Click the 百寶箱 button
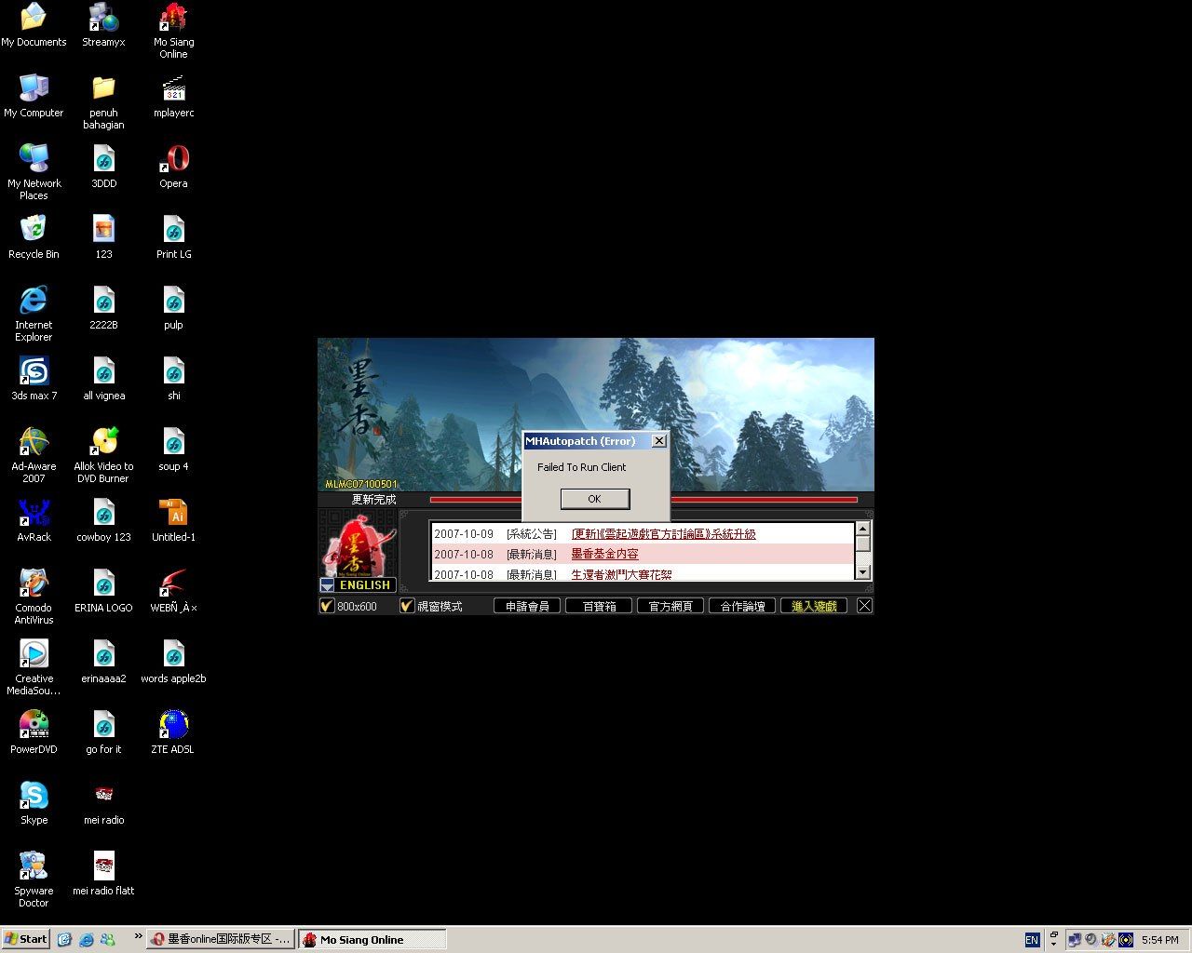Image resolution: width=1192 pixels, height=953 pixels. click(x=599, y=606)
